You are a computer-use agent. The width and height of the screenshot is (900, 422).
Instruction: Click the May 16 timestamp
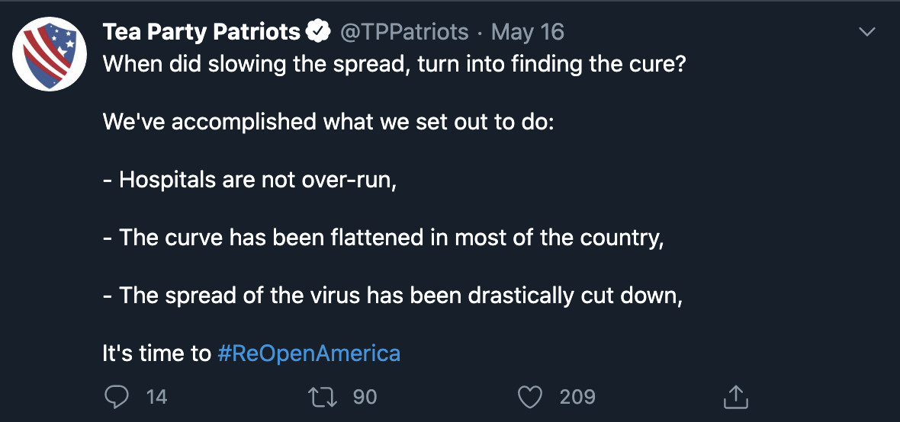tap(528, 32)
